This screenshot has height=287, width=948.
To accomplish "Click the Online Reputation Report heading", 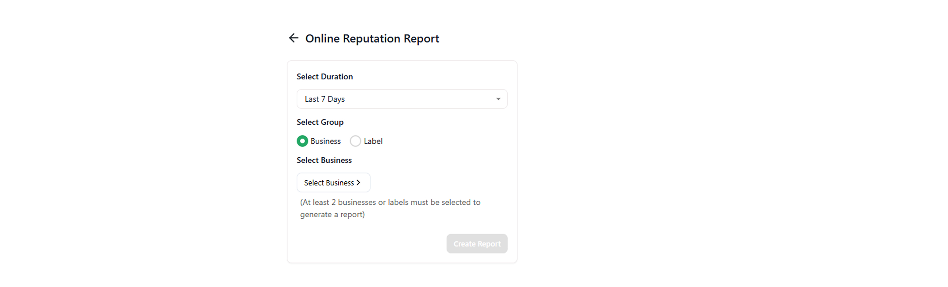I will [372, 38].
